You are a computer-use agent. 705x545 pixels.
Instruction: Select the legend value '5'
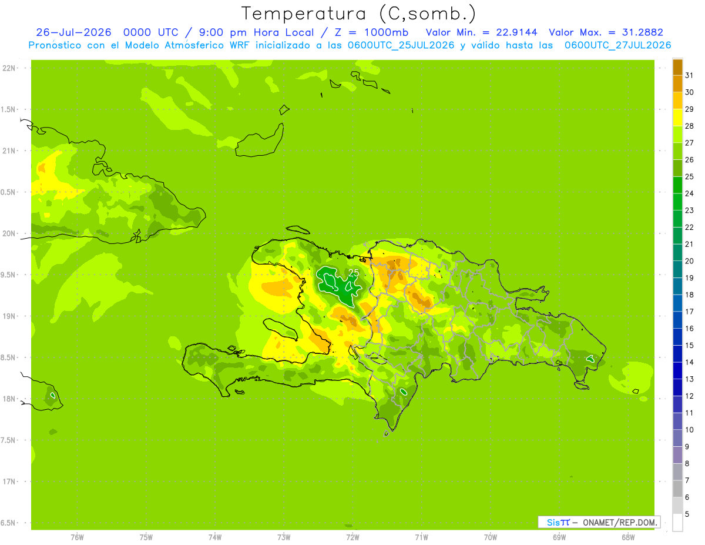tap(687, 514)
